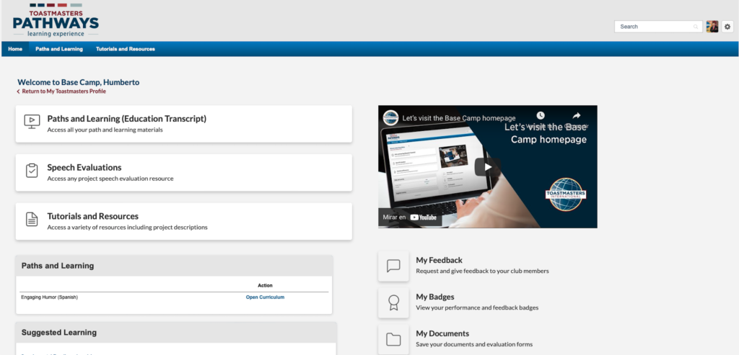Viewport: 739px width, 355px height.
Task: Click 'Save your documents and evaluation forms' text
Action: point(474,344)
